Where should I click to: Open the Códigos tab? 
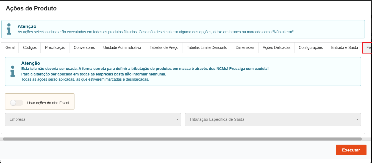click(30, 47)
